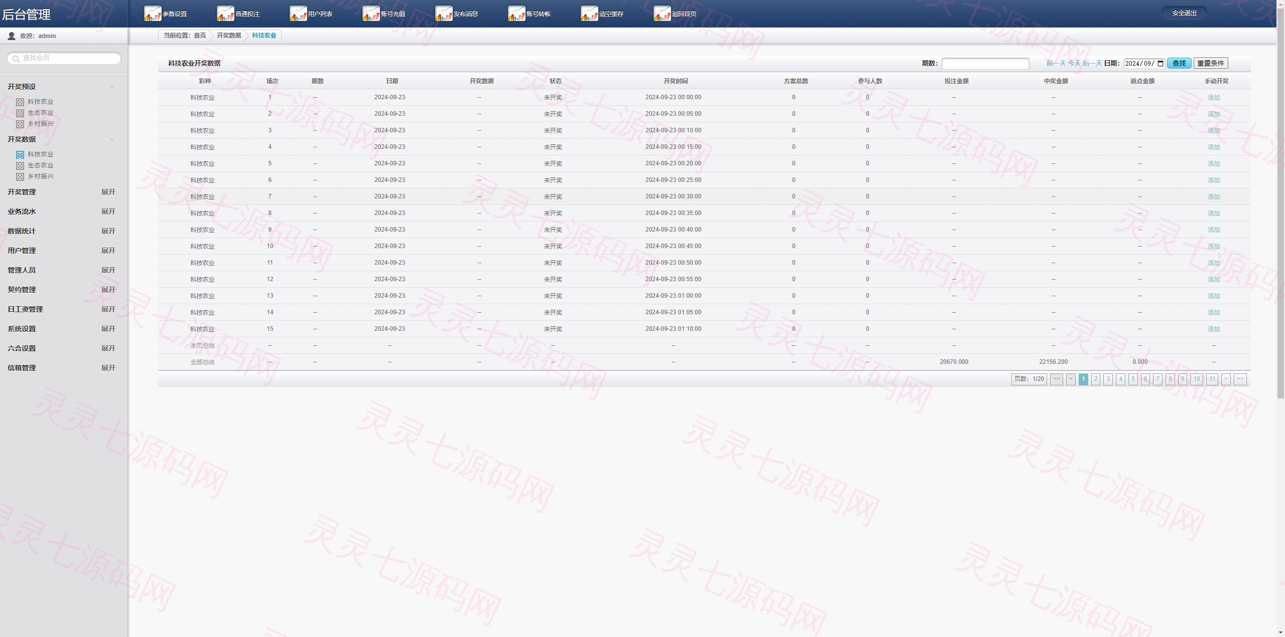1285x637 pixels.
Task: Expand the 系统设置 section
Action: click(x=108, y=329)
